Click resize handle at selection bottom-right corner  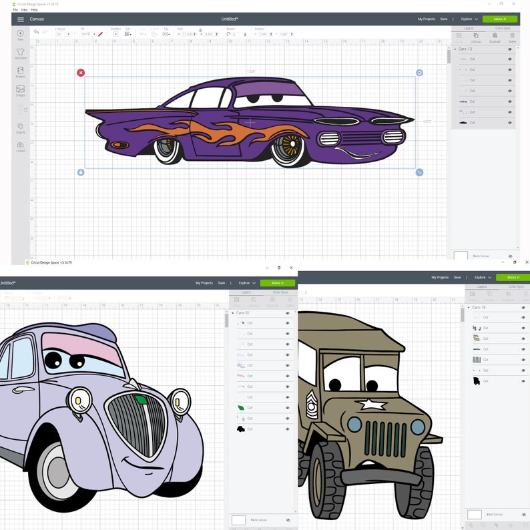[419, 172]
